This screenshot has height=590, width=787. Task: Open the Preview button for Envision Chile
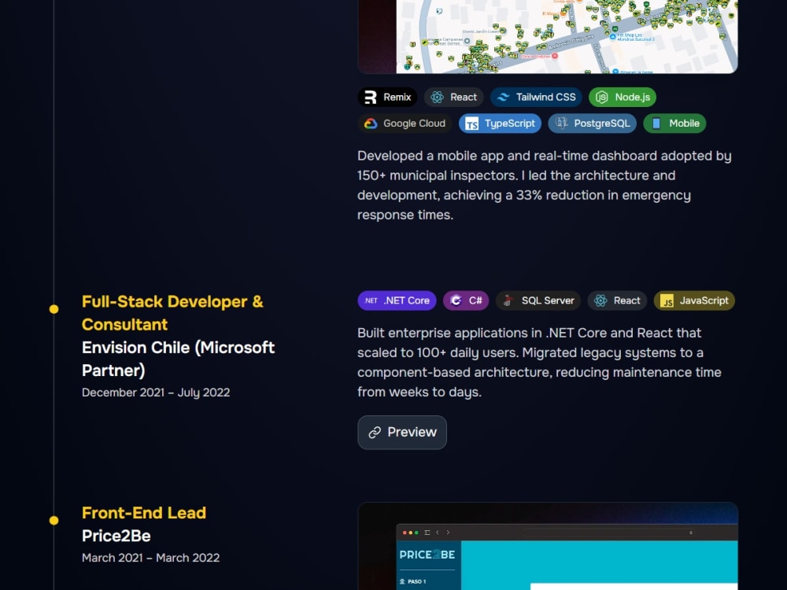[402, 433]
